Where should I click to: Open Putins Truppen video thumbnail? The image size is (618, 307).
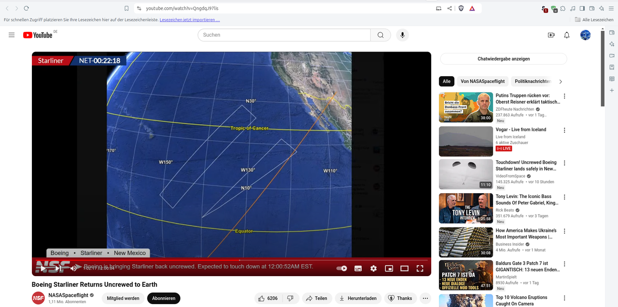[466, 107]
